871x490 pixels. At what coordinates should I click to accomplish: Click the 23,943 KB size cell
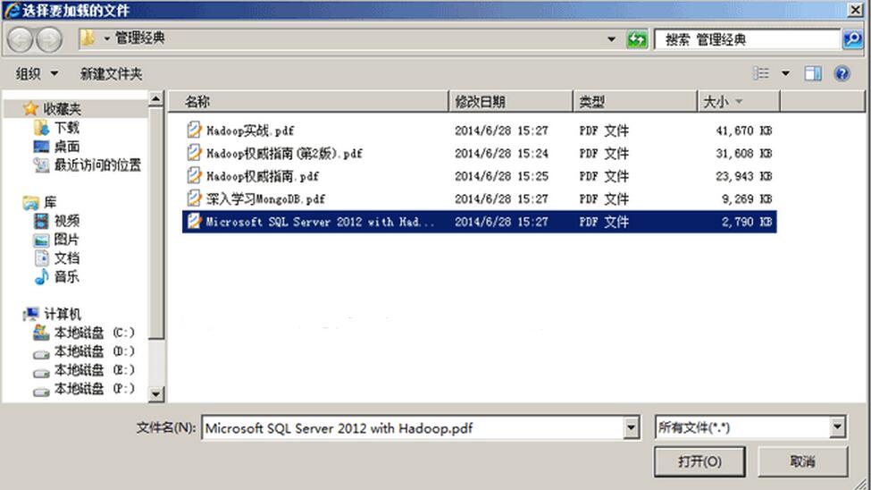744,176
